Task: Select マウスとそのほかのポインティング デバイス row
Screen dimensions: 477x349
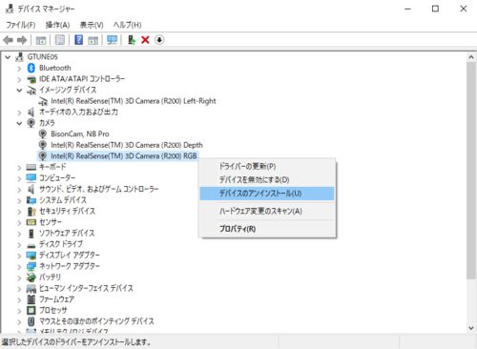Action: pyautogui.click(x=96, y=321)
